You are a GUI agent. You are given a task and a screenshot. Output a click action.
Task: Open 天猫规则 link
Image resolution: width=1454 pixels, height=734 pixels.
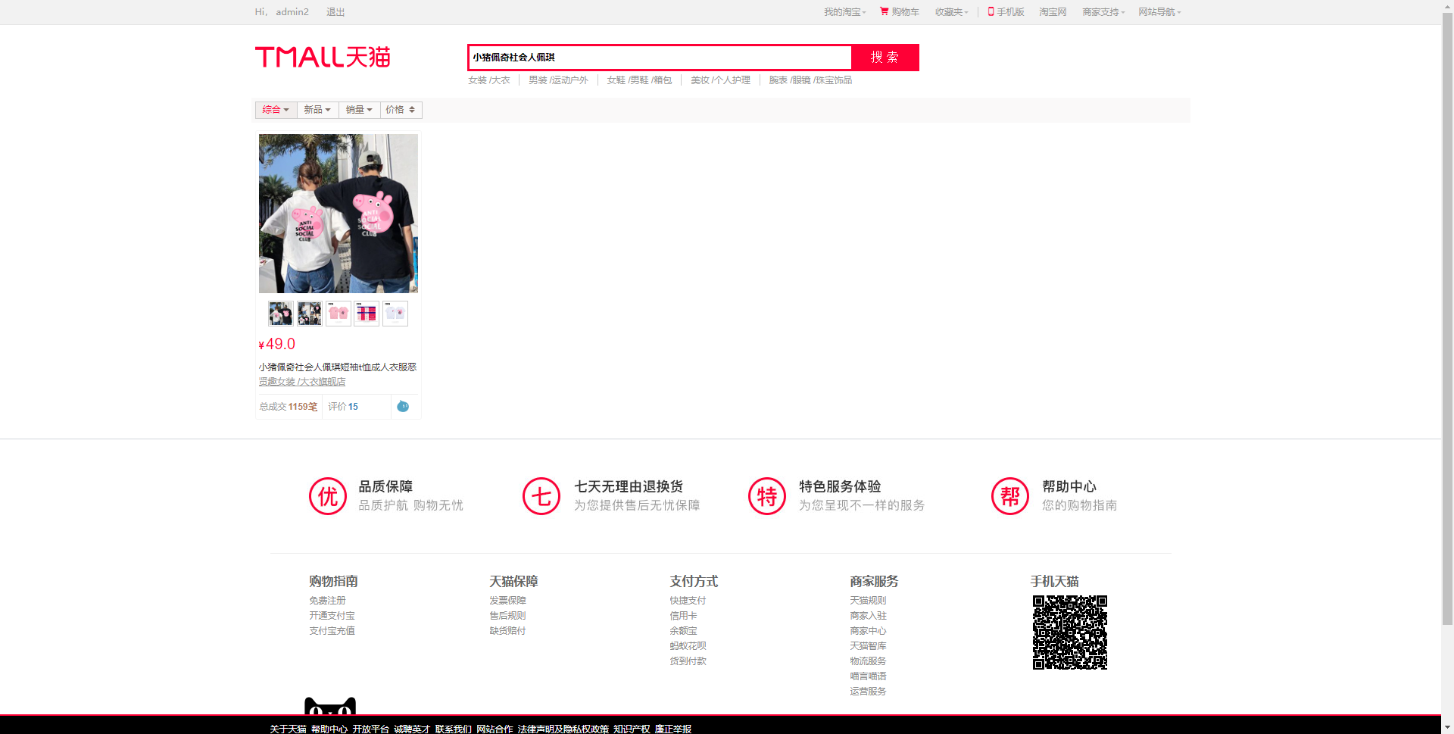(868, 601)
